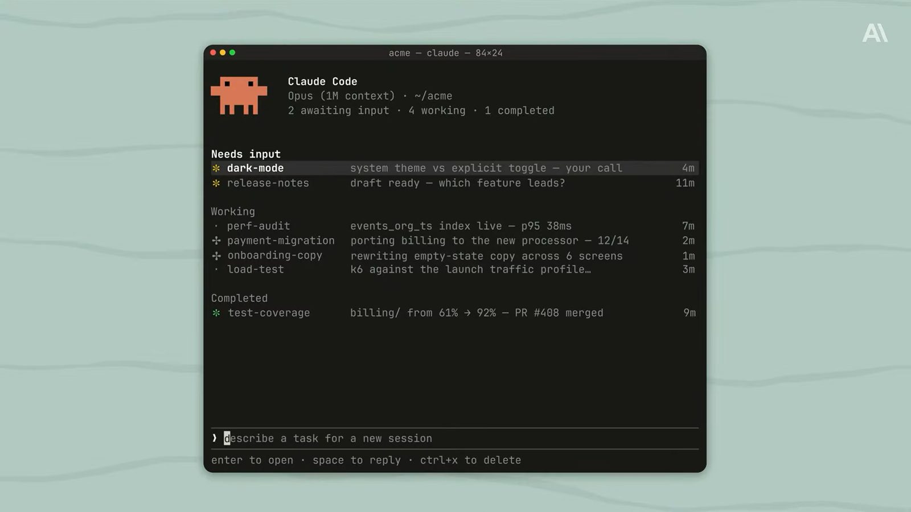Image resolution: width=911 pixels, height=512 pixels.
Task: Click the 7m timestamp on perf-audit row
Action: coord(688,226)
